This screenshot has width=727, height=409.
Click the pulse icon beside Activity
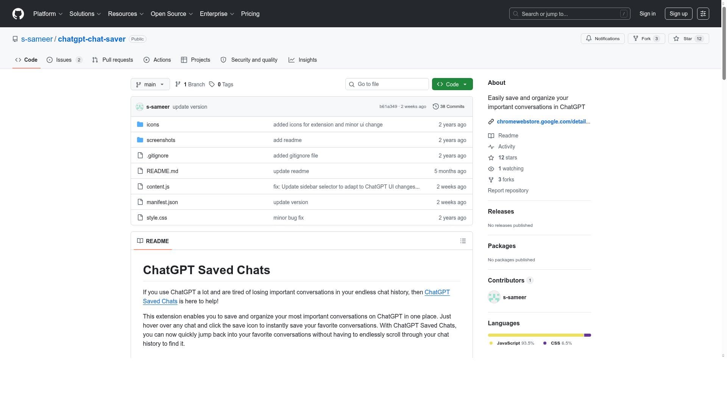point(491,147)
